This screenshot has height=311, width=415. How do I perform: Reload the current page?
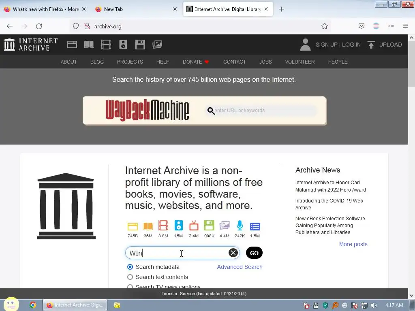[x=39, y=26]
